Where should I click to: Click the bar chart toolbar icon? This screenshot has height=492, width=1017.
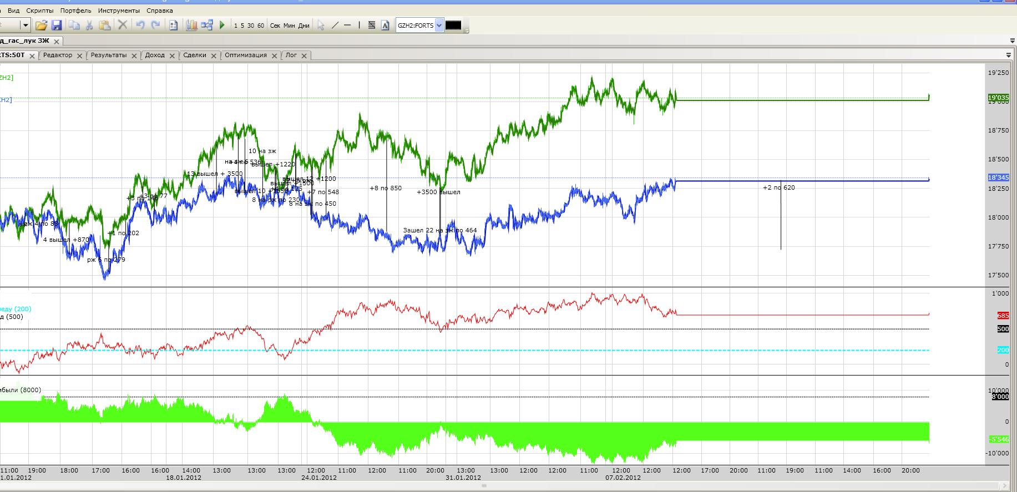click(x=191, y=25)
